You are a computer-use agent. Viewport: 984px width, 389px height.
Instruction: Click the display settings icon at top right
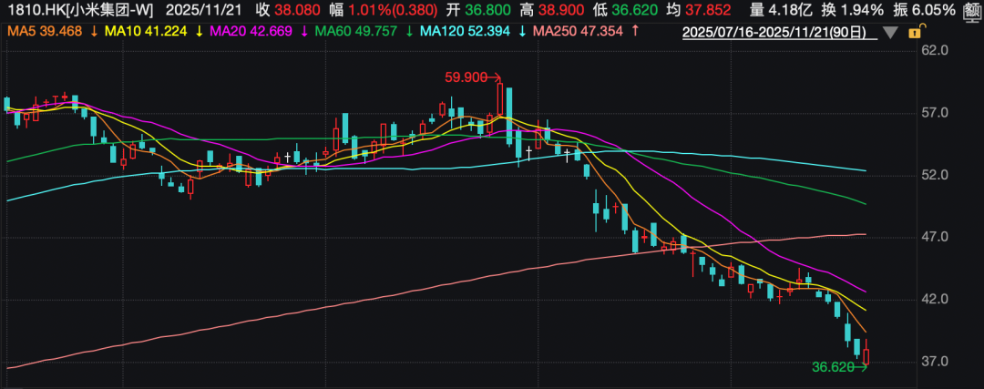pyautogui.click(x=971, y=11)
